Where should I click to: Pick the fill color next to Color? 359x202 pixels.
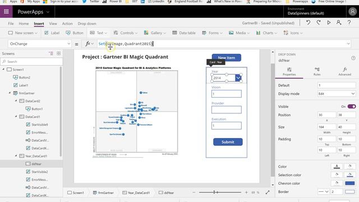point(350,166)
